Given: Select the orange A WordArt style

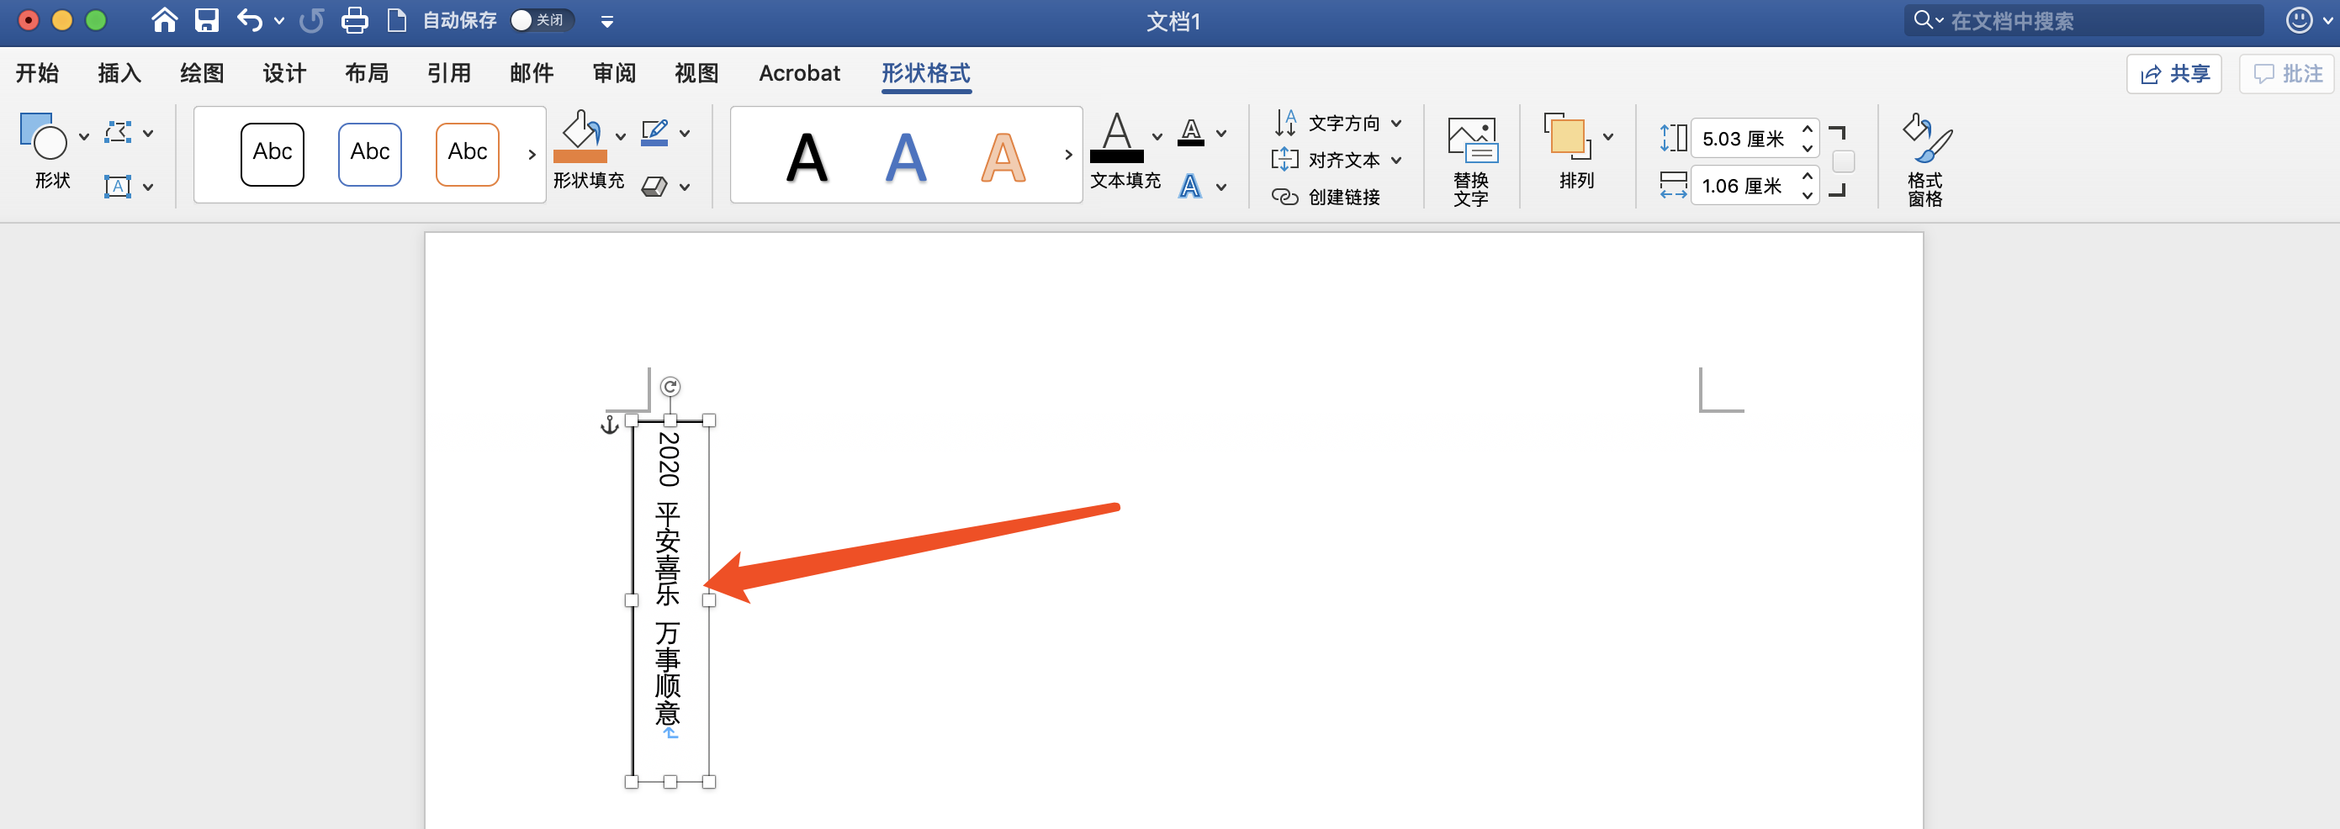Looking at the screenshot, I should 1003,158.
